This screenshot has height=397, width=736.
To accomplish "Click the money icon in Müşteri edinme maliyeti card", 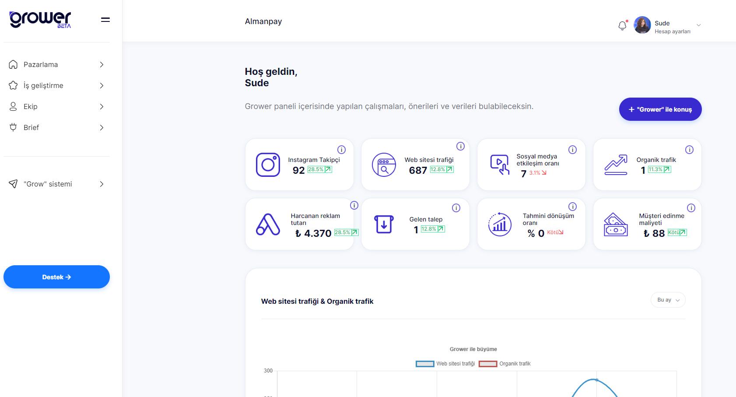I will 616,224.
